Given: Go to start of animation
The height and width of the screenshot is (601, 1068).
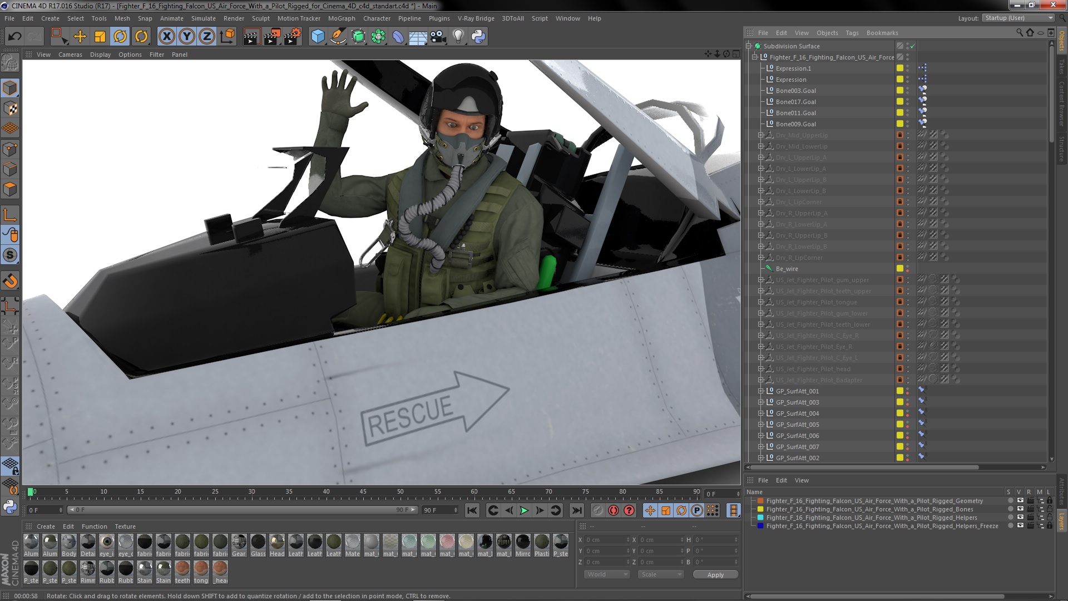Looking at the screenshot, I should 472,510.
